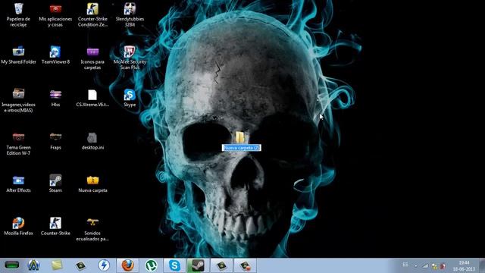
Task: Select Tema Green Edition W-7 folder
Action: click(18, 143)
